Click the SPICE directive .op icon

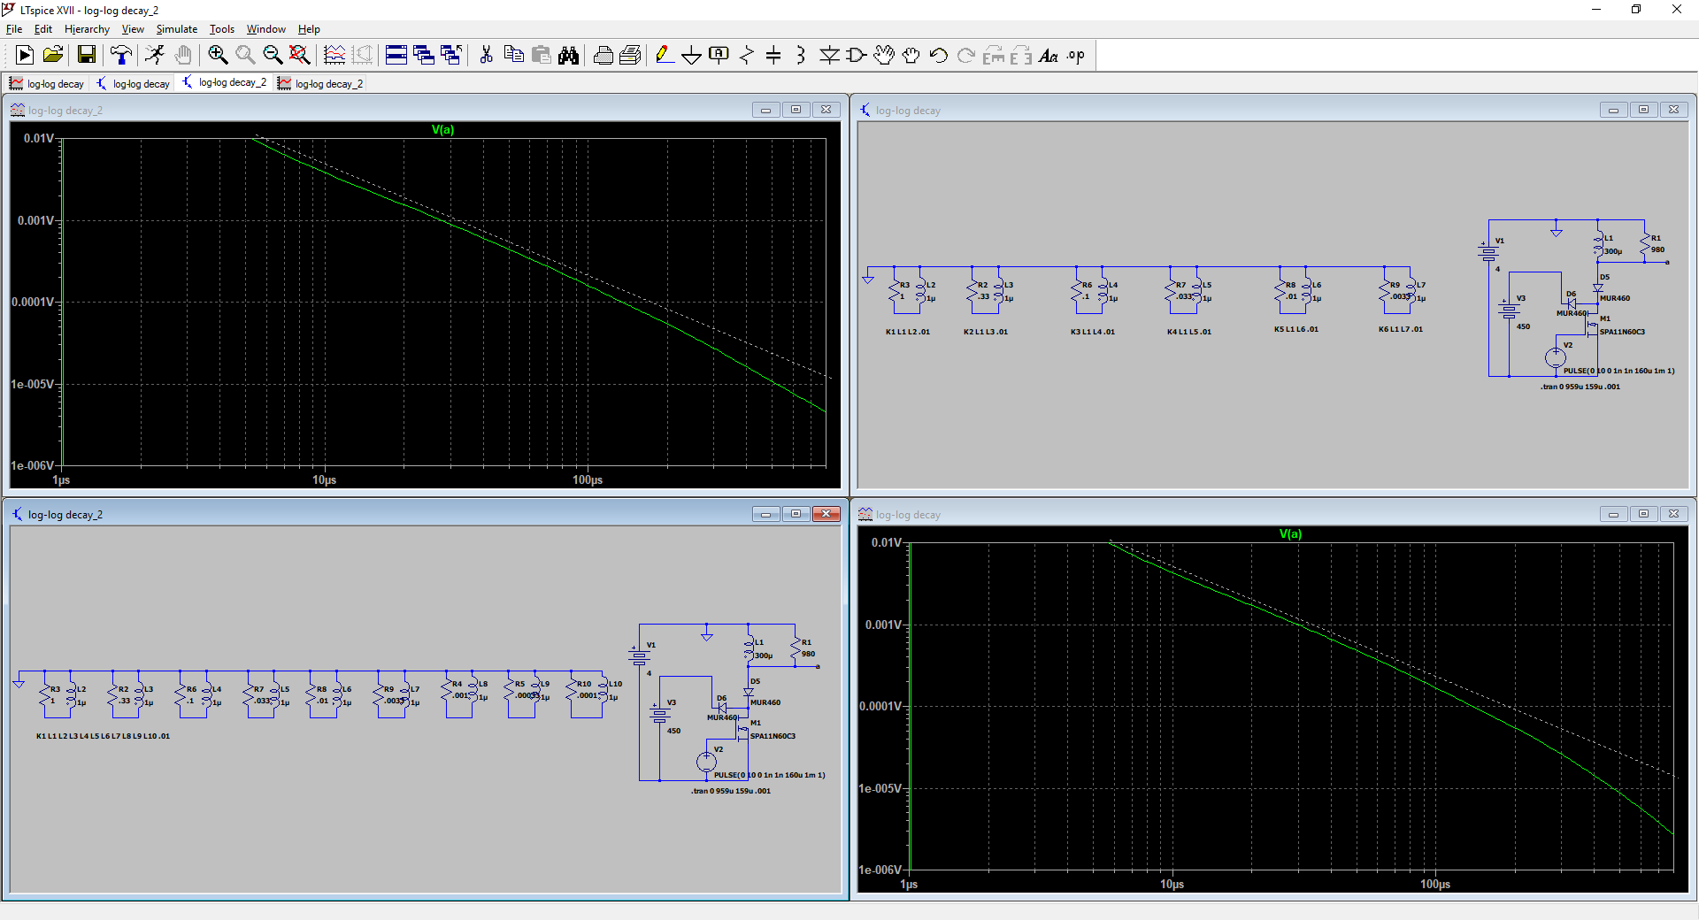click(x=1075, y=56)
